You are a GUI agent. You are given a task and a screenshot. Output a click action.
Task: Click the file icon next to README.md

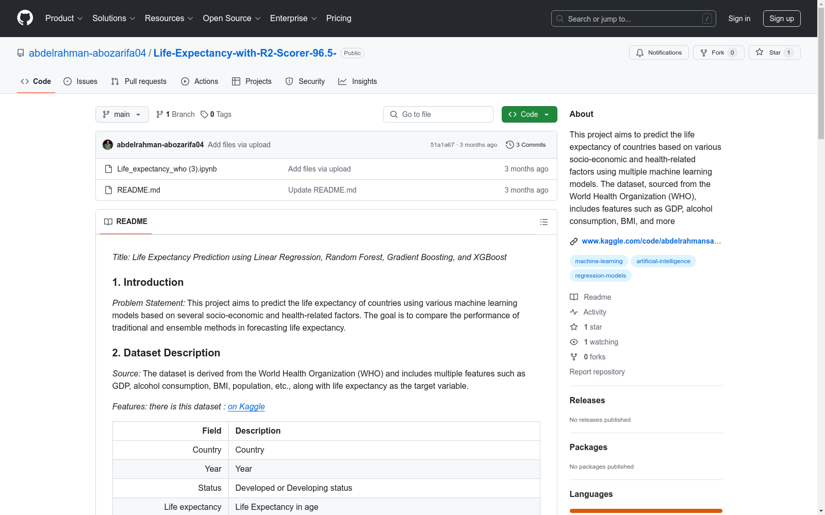[108, 190]
